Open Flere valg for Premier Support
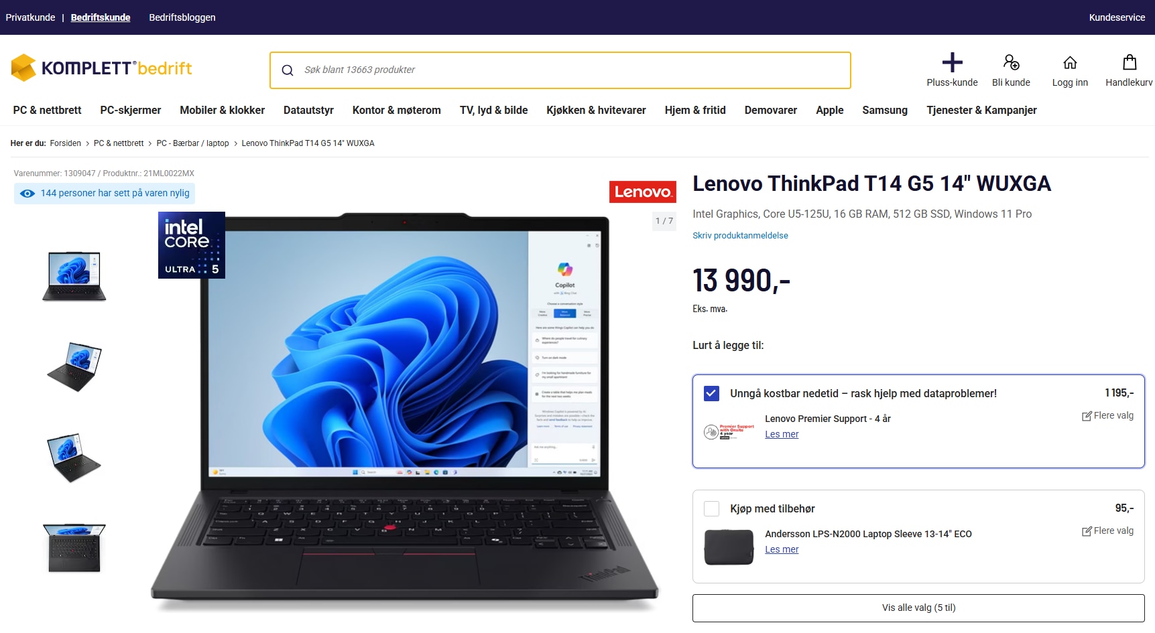The width and height of the screenshot is (1155, 633). [x=1107, y=415]
